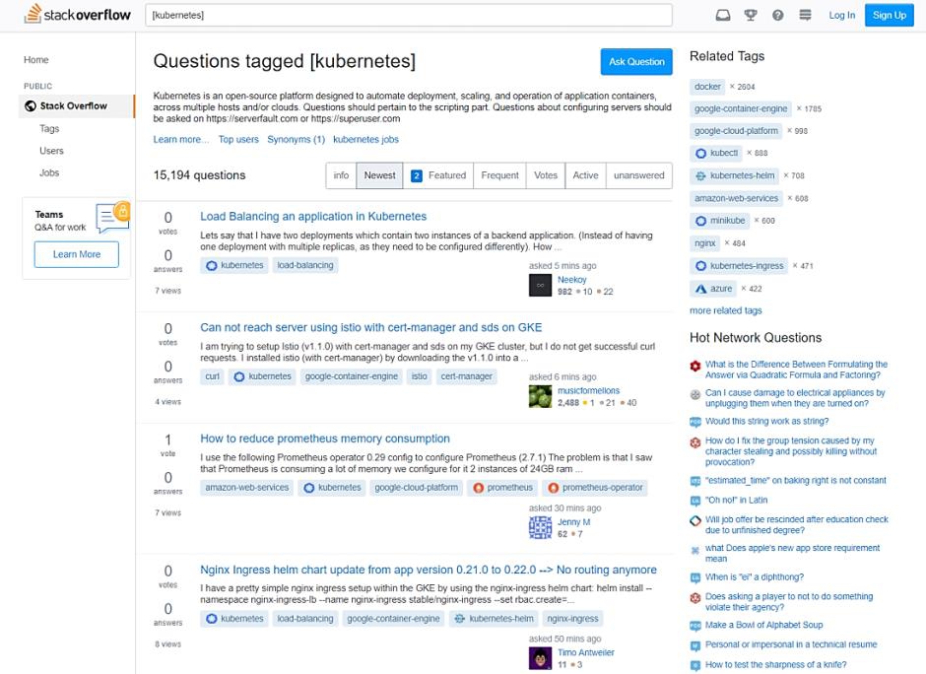Click the Sign Up button
This screenshot has height=674, width=926.
[890, 15]
